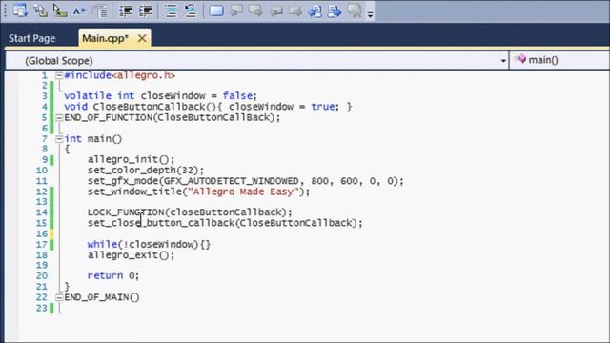This screenshot has height=343, width=610.
Task: Click END_OF_MAIN() text on line 22
Action: [x=102, y=297]
